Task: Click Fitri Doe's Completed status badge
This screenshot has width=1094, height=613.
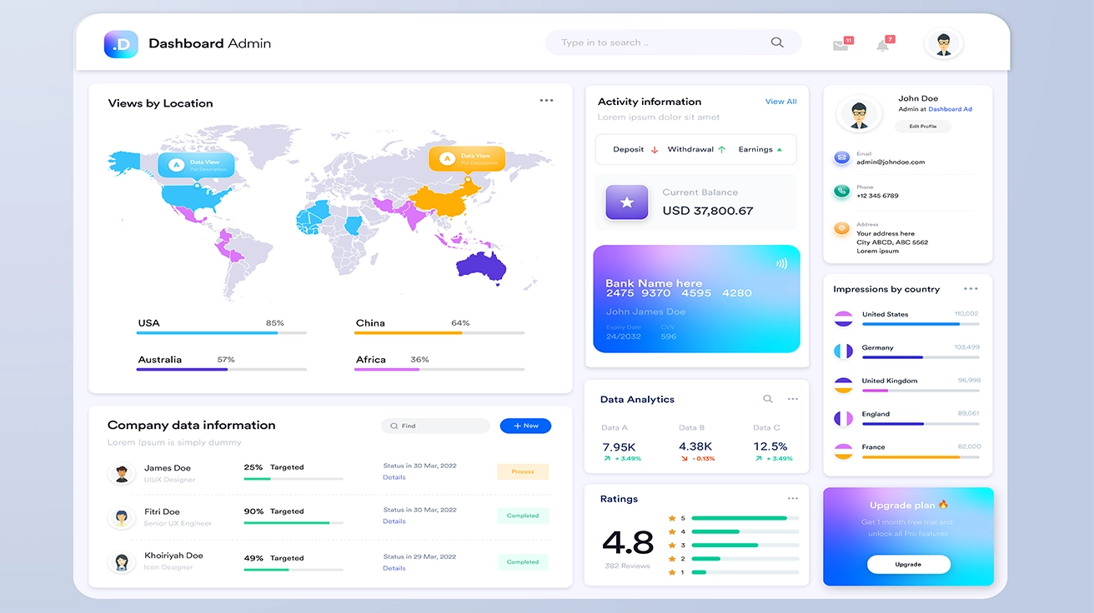Action: (523, 516)
